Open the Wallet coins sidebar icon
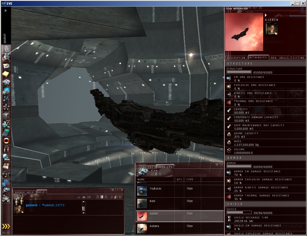 [x=6, y=124]
